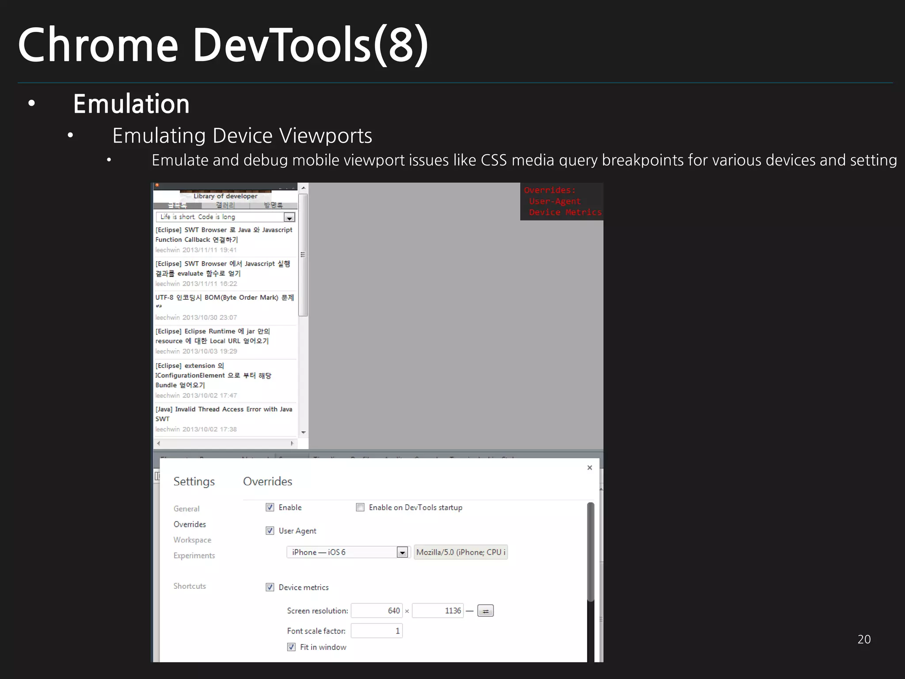905x679 pixels.
Task: Open the 'Life is short, Code is long' dropdown
Action: coord(225,217)
